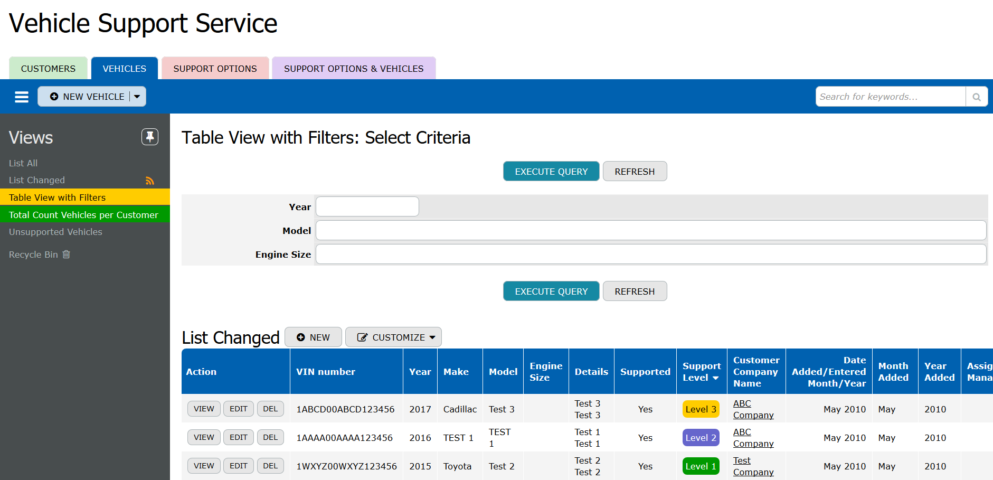Click the hamburger menu icon

[x=22, y=97]
